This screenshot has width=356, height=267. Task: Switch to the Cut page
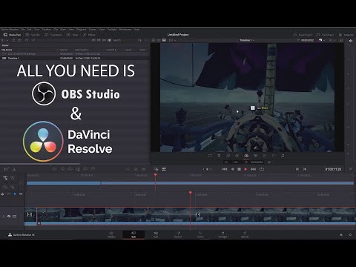[133, 234]
